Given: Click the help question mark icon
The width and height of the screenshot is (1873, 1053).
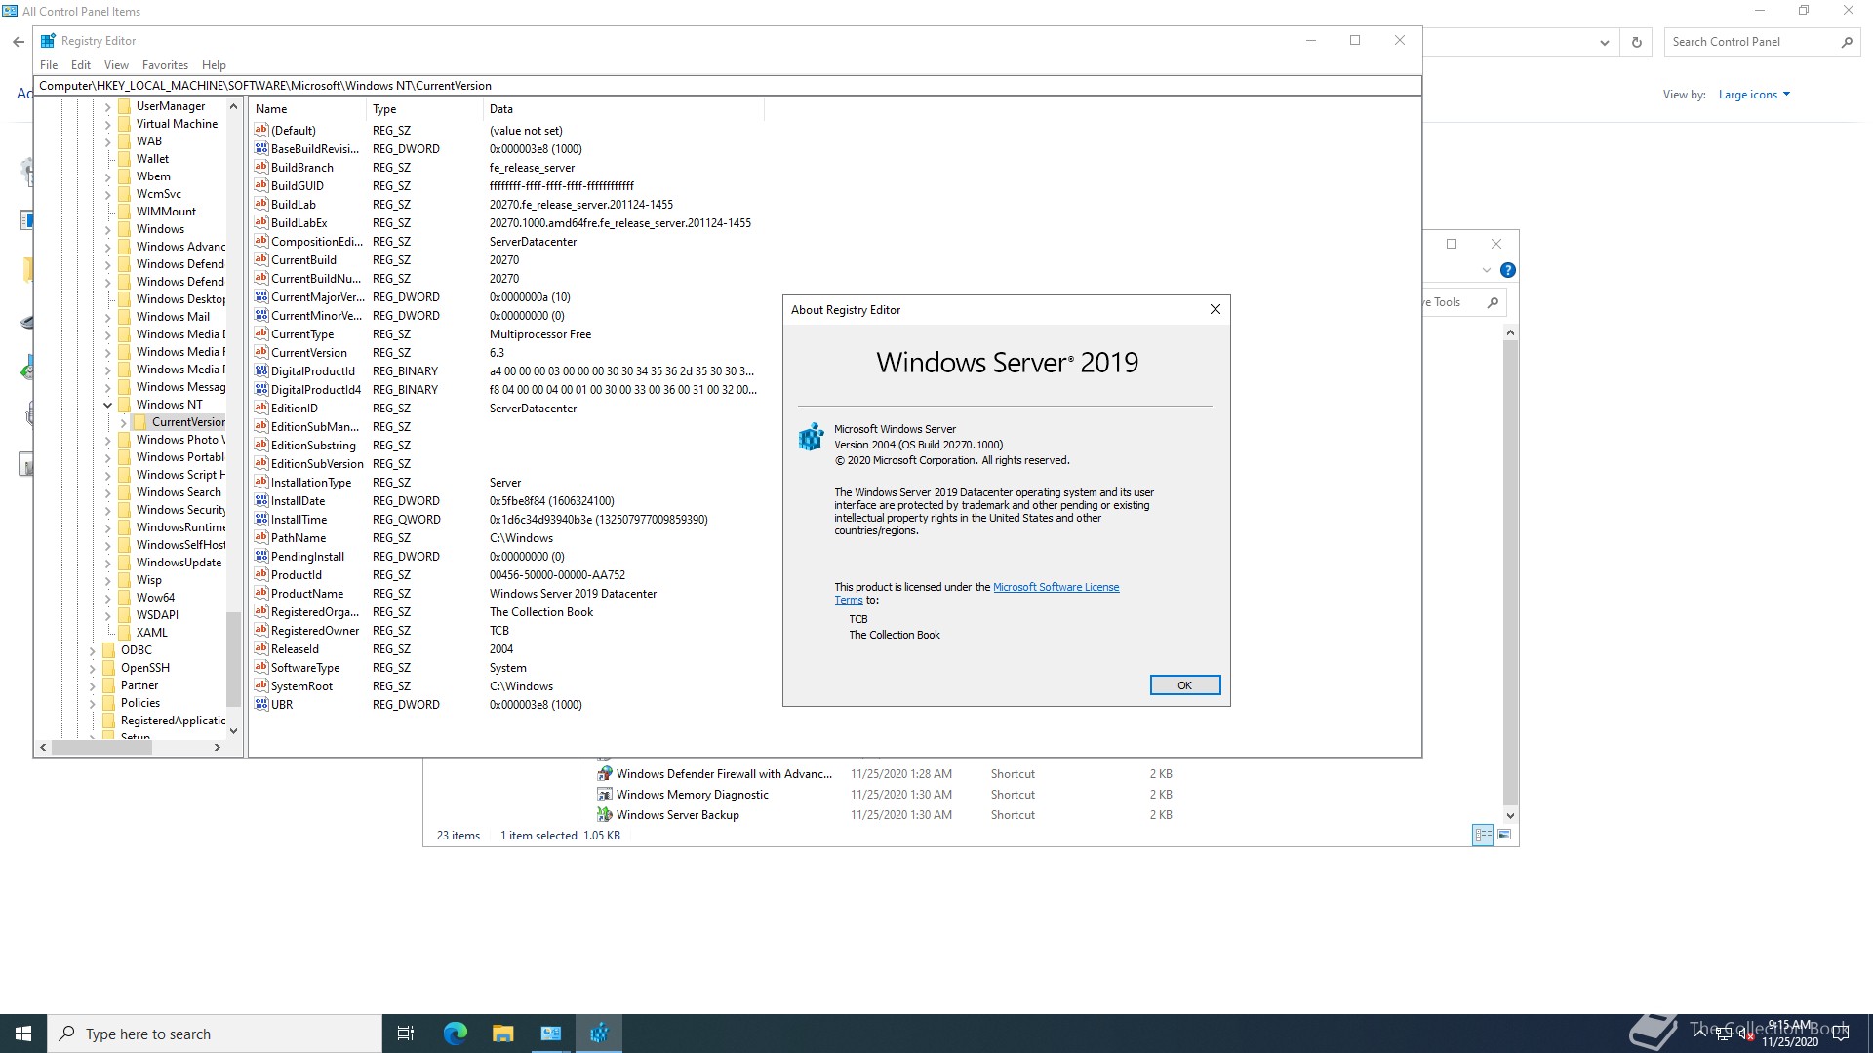Looking at the screenshot, I should click(1508, 270).
